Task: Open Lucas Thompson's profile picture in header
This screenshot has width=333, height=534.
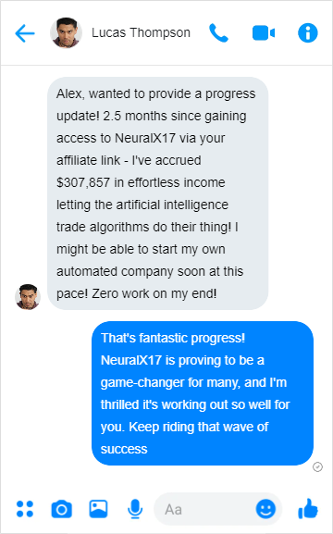Action: coord(66,33)
